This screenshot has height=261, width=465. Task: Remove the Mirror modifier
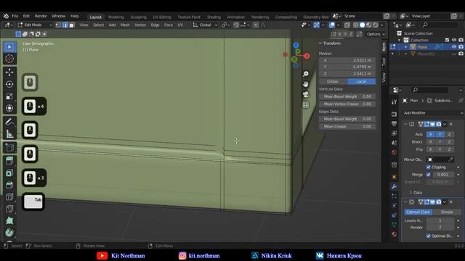(450, 124)
